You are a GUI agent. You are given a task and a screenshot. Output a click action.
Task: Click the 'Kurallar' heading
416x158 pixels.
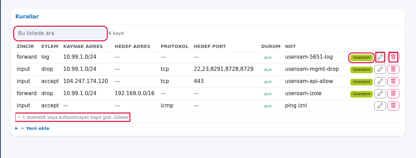coord(27,16)
